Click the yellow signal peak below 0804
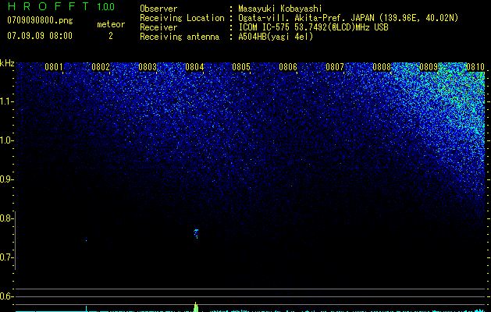This screenshot has width=491, height=312. 196,307
